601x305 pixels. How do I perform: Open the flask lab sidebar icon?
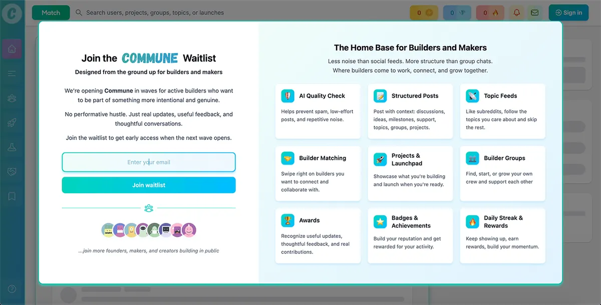[12, 147]
